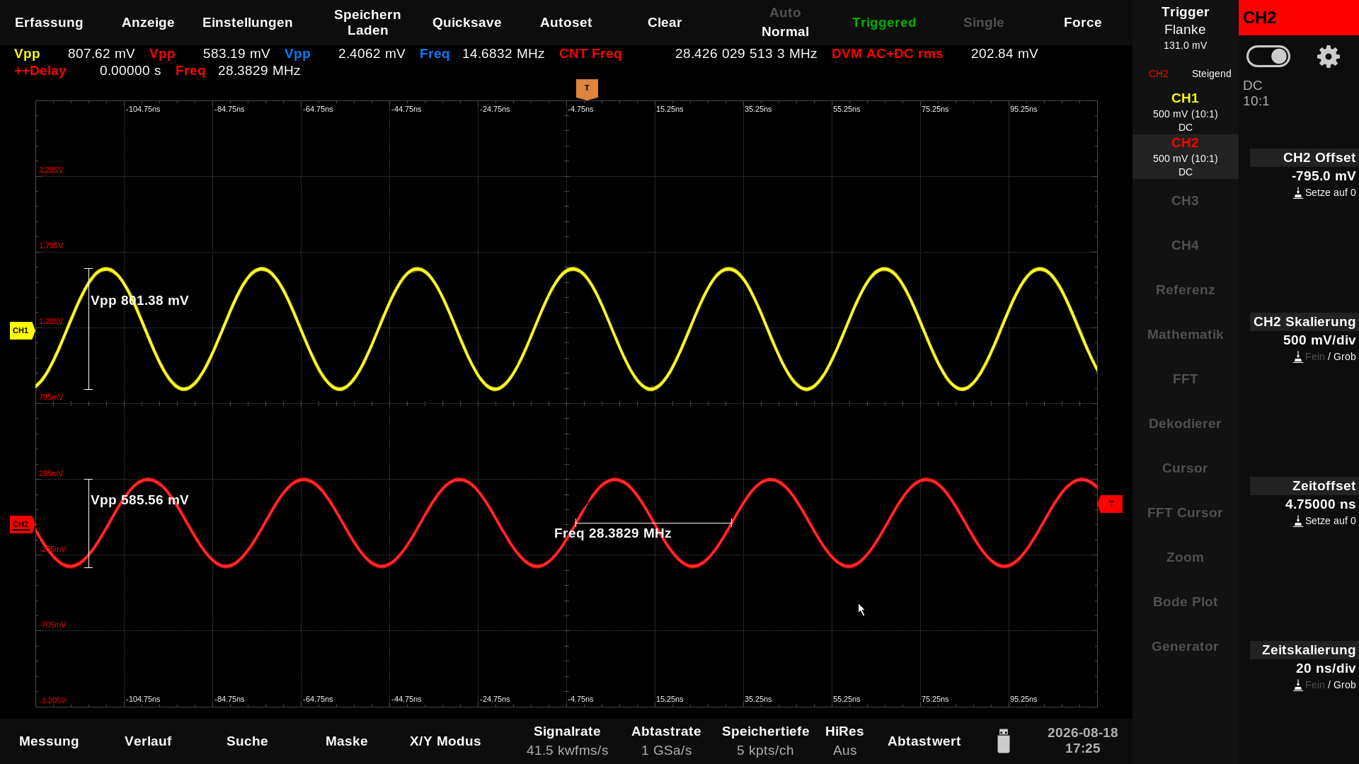Open the Abtastwert option in bottom bar
Screen dimensions: 1359x764
924,741
